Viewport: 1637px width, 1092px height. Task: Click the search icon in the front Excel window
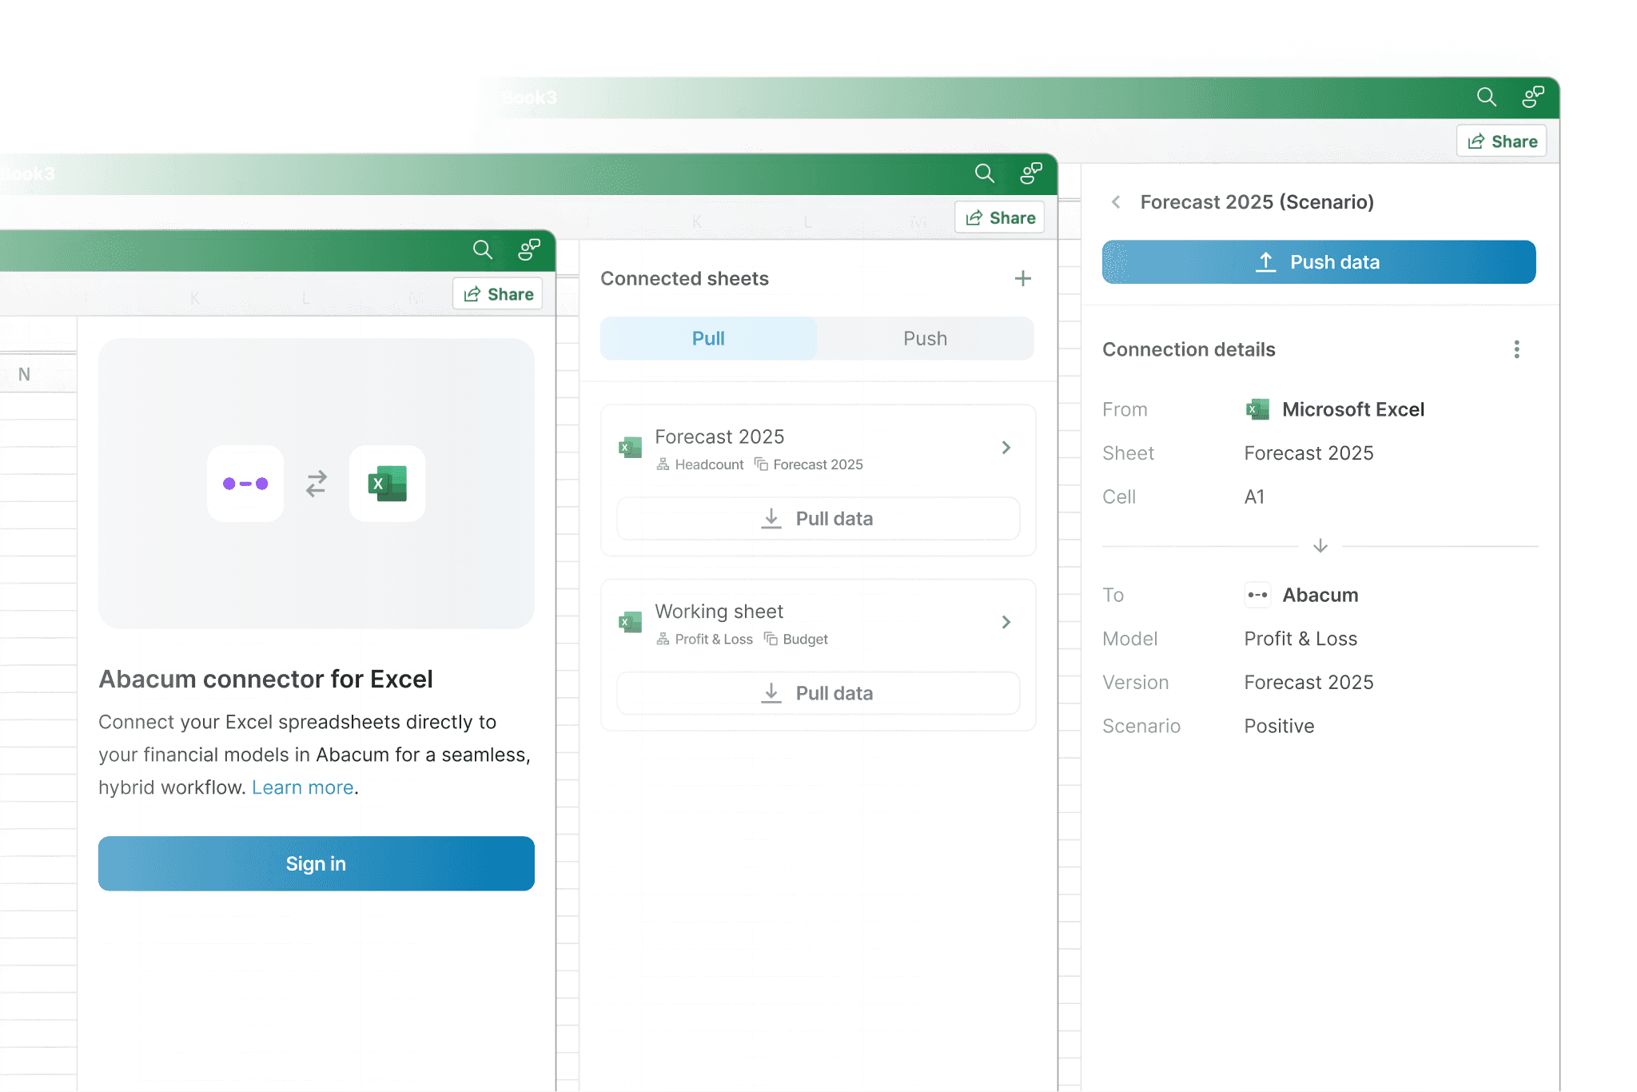(x=482, y=250)
